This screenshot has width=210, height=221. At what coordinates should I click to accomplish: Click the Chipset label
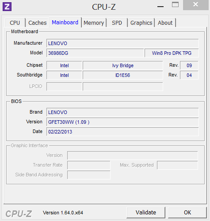coord(34,65)
